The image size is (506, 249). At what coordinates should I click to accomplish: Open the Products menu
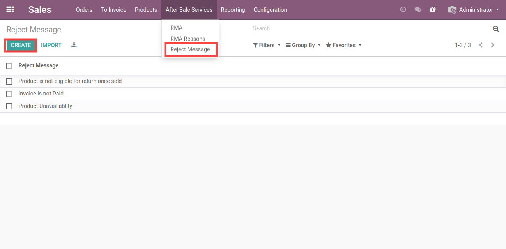(146, 10)
